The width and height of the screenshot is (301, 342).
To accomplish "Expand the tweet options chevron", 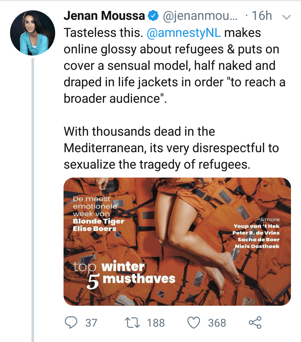I will 287,17.
